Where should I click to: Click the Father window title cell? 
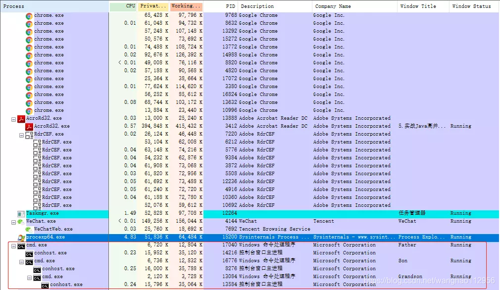tap(407, 245)
